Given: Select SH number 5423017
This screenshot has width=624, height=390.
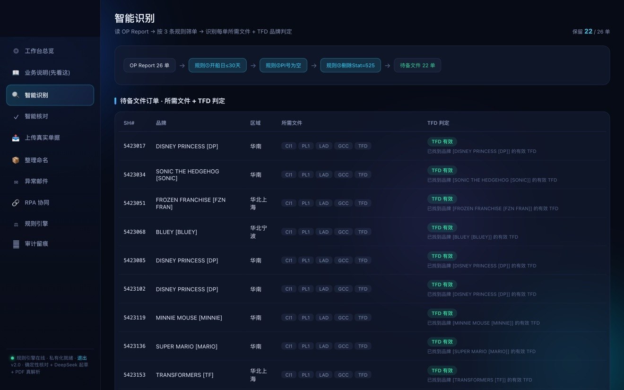Looking at the screenshot, I should click(135, 146).
